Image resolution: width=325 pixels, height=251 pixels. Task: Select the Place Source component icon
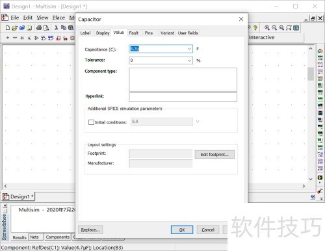[x=8, y=38]
